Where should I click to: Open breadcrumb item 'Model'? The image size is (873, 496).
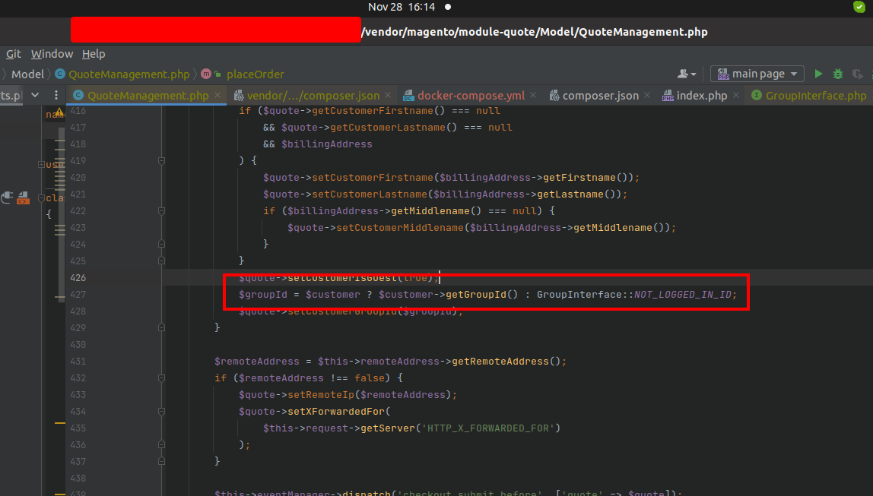pyautogui.click(x=27, y=74)
